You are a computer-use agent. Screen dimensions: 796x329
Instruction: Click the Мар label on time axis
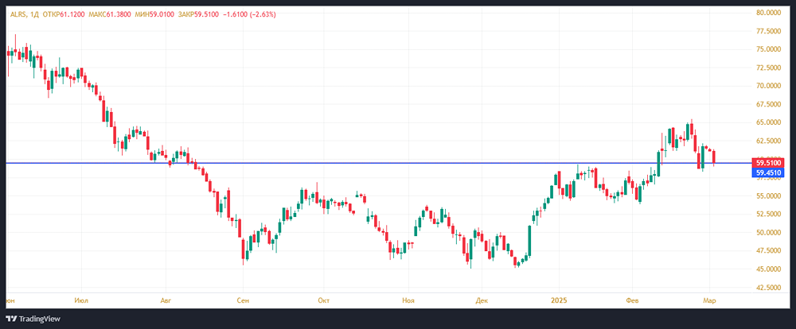(709, 300)
